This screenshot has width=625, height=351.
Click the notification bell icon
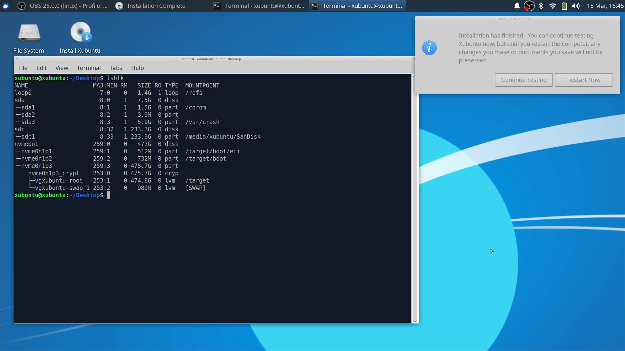click(x=517, y=6)
